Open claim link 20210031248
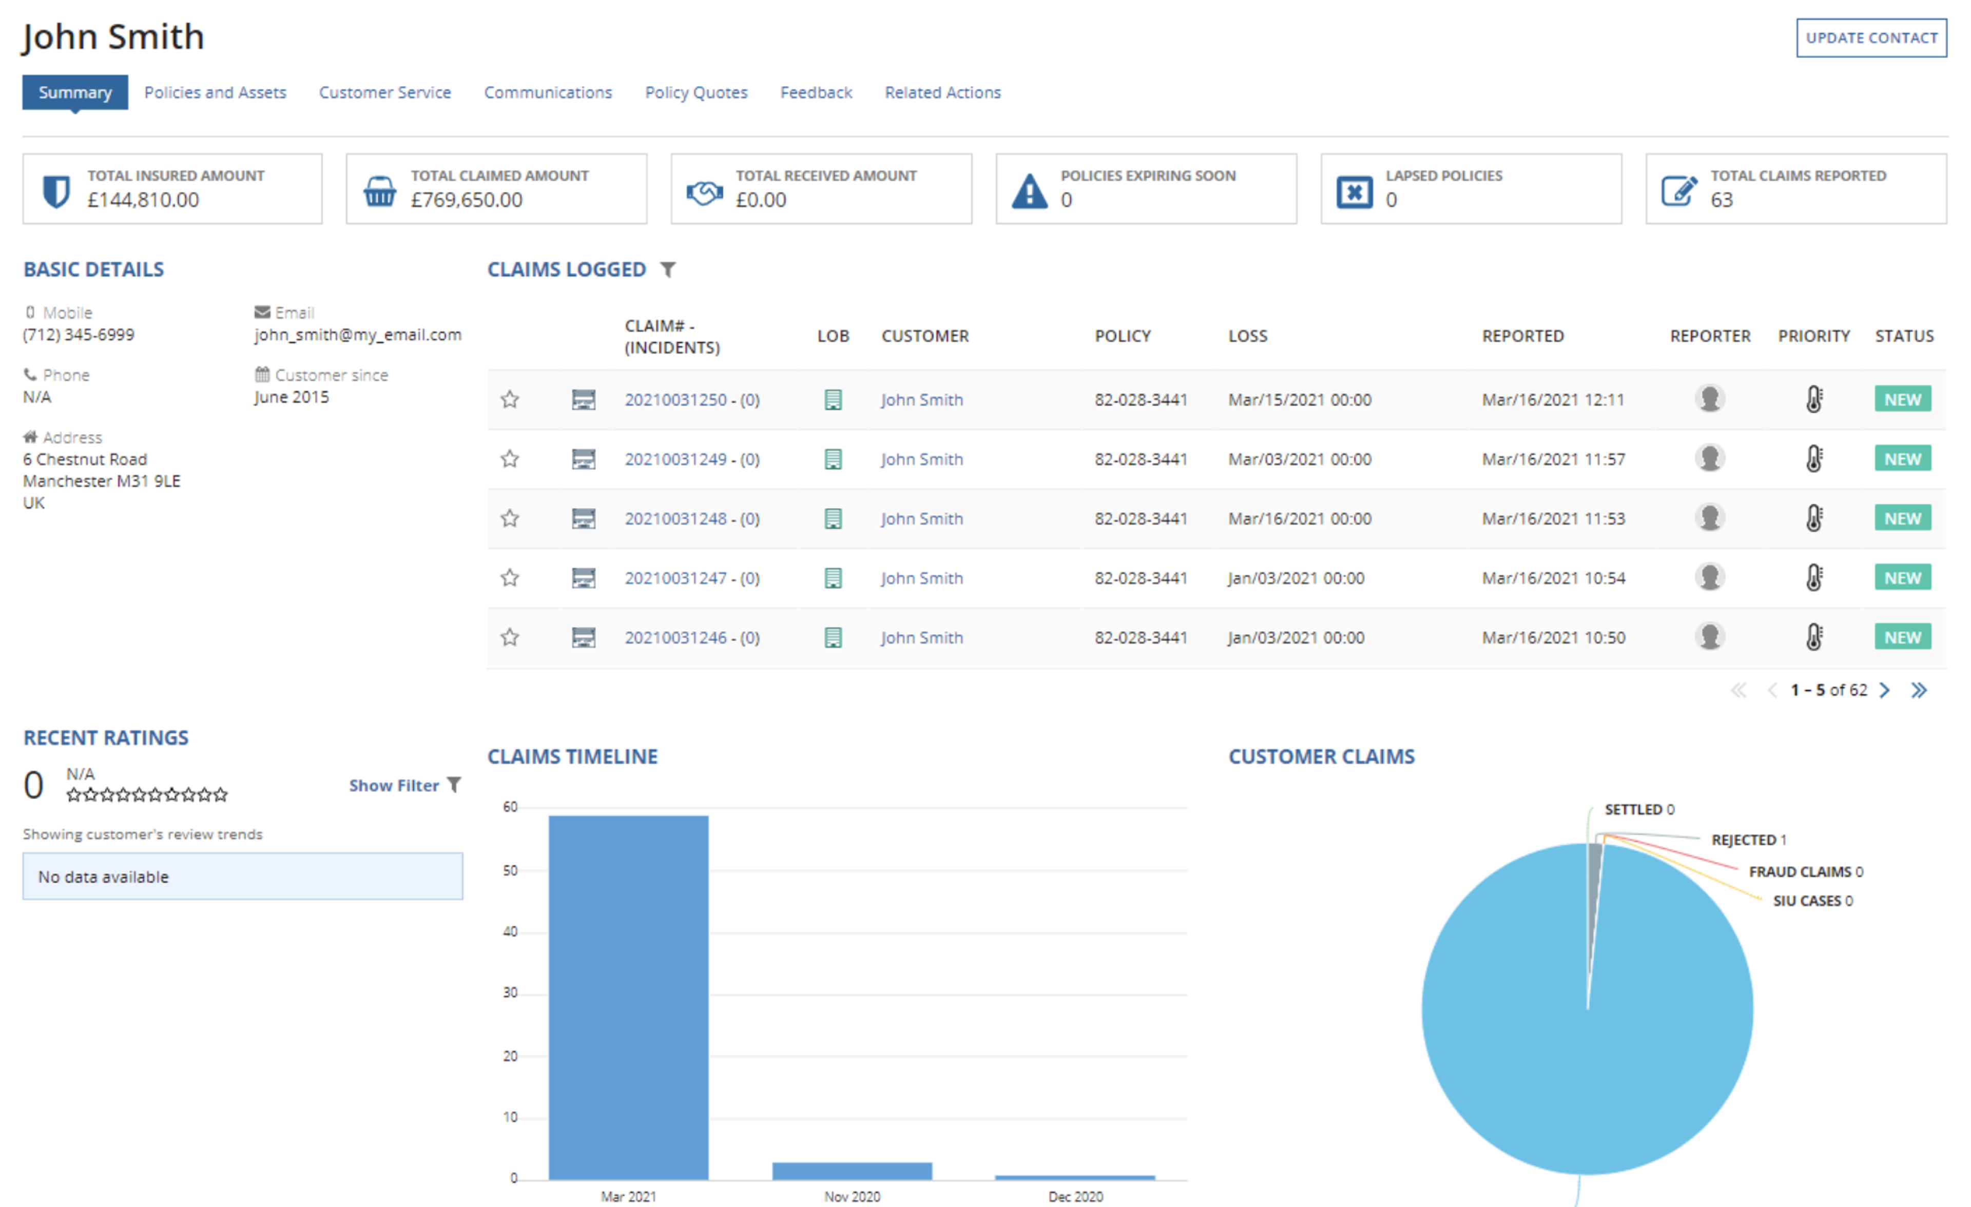 676,518
